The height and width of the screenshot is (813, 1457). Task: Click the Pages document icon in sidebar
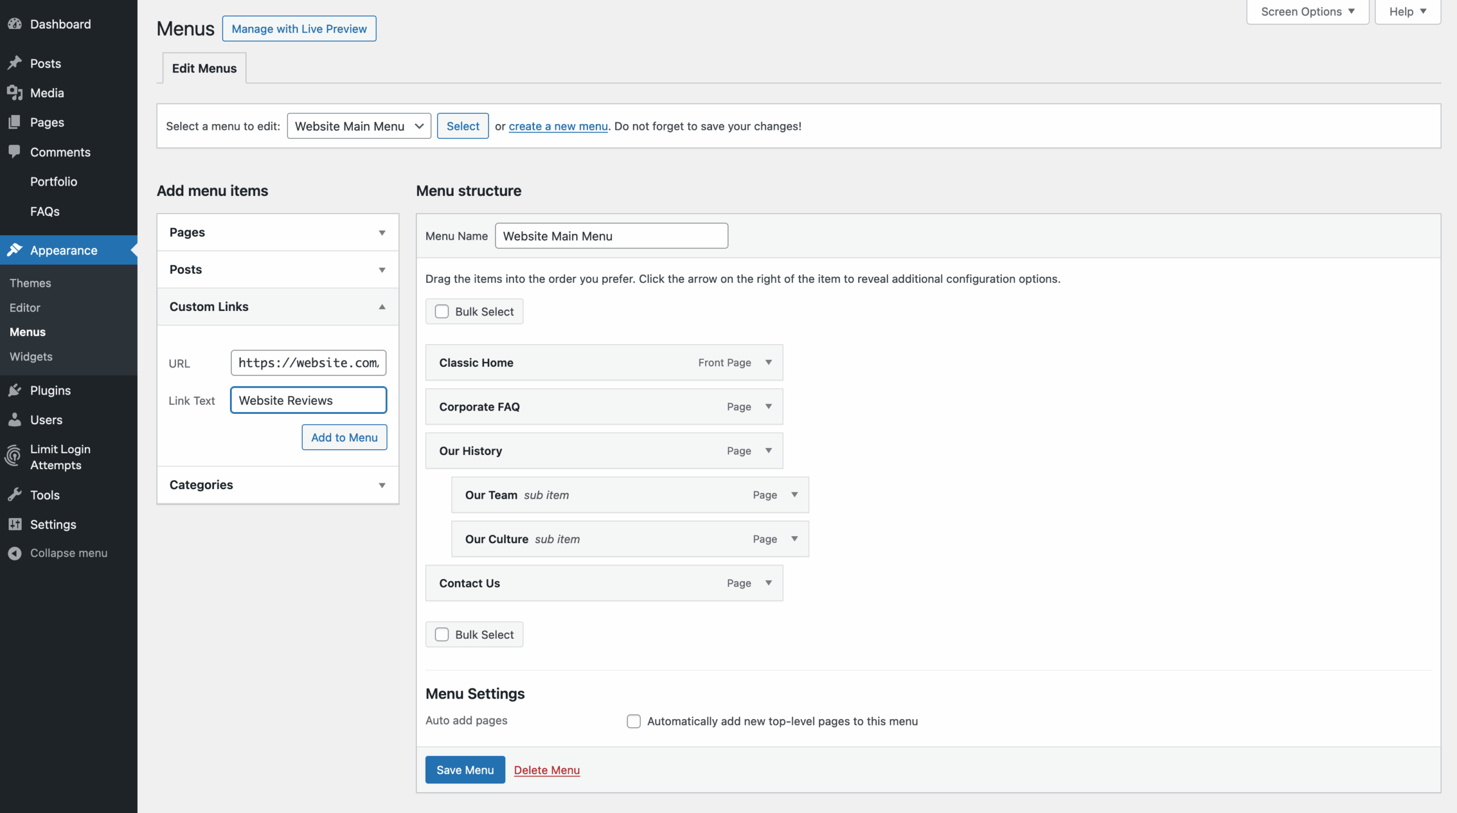tap(15, 122)
